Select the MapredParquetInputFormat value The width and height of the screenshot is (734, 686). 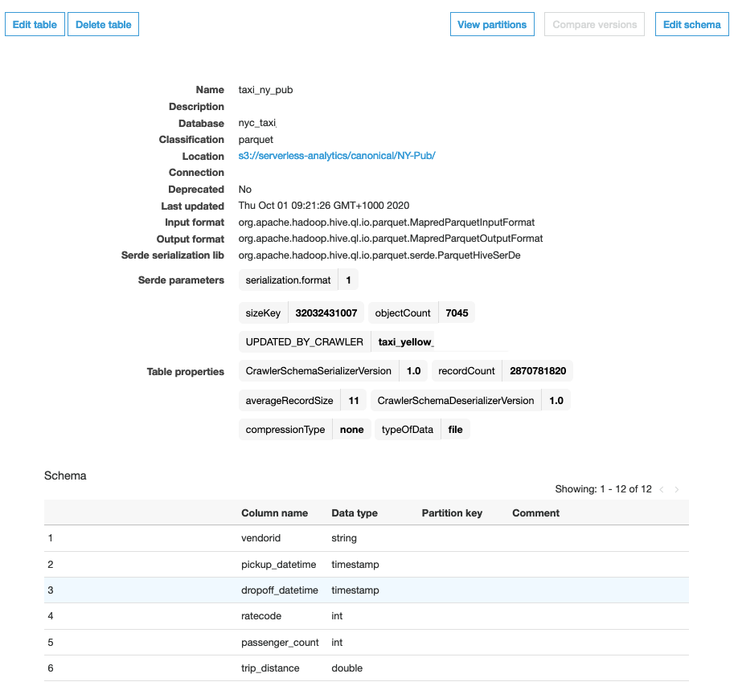[x=386, y=223]
